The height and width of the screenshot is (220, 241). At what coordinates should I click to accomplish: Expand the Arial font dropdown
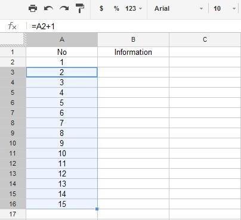[x=178, y=8]
